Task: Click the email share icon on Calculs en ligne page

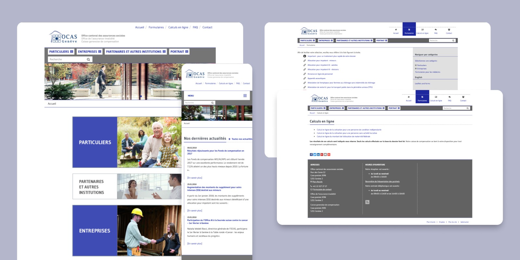Action: click(x=325, y=155)
